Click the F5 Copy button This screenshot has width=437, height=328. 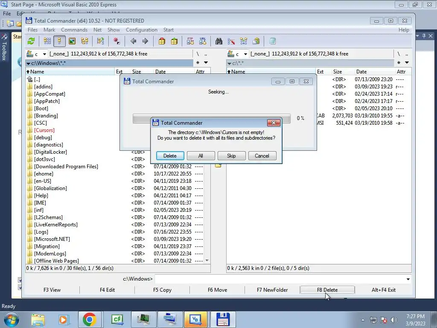click(162, 290)
